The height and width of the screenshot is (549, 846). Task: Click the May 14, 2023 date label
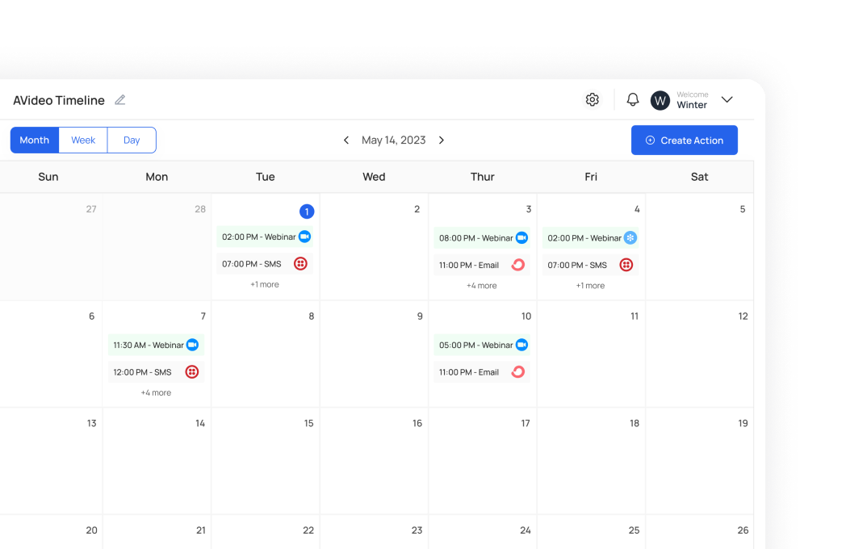(393, 140)
